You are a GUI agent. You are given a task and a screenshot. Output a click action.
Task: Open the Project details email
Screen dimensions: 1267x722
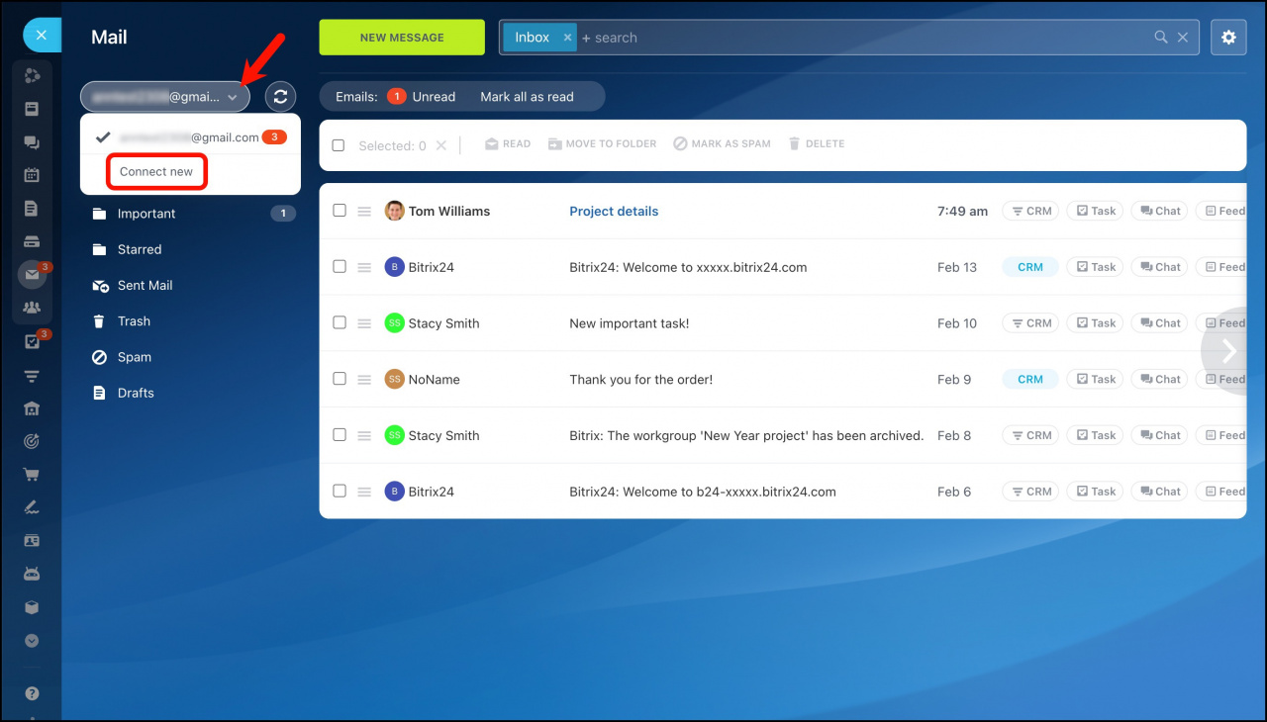click(x=614, y=212)
